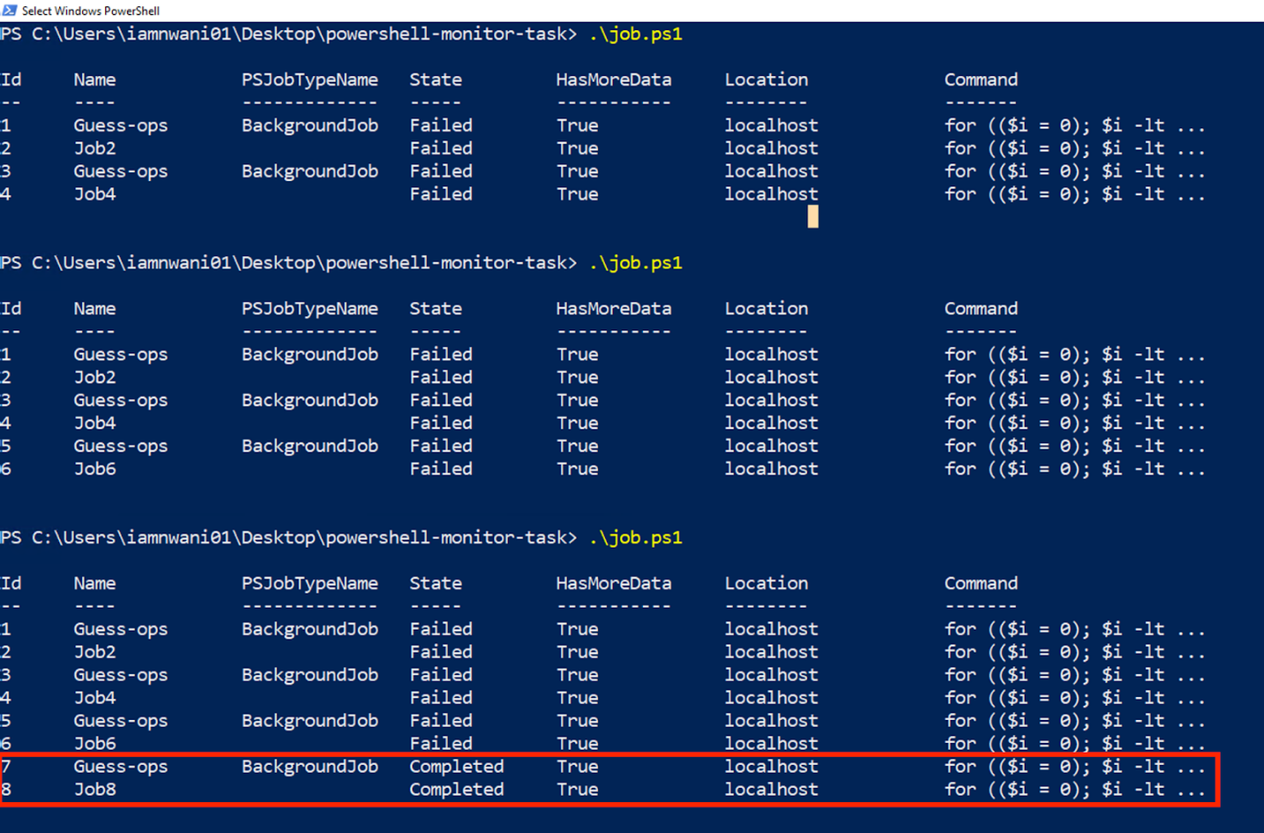Screen dimensions: 1264x833
Task: Click HasMoreData header in second table
Action: coord(613,309)
